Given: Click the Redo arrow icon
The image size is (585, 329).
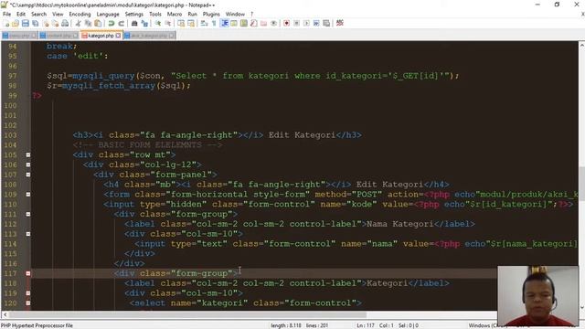Looking at the screenshot, I should [x=122, y=23].
